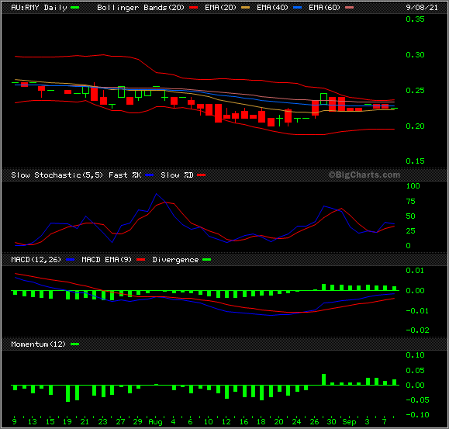The image size is (449, 429).
Task: Click the Aug label on the date axis
Action: click(x=156, y=421)
